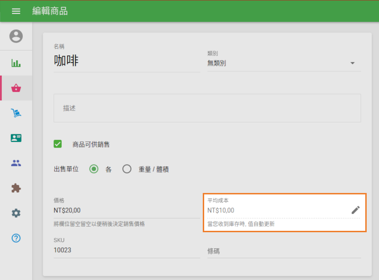
Task: Open the navigation hamburger menu
Action: [x=16, y=11]
